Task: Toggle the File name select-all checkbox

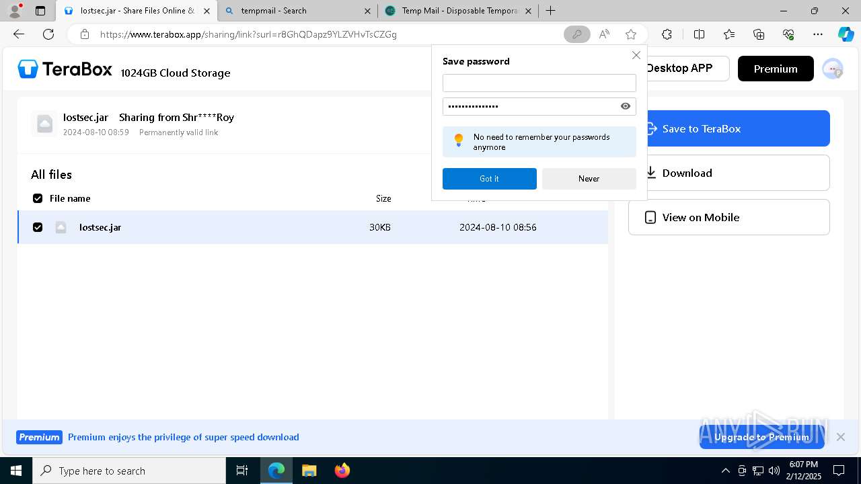Action: [38, 198]
